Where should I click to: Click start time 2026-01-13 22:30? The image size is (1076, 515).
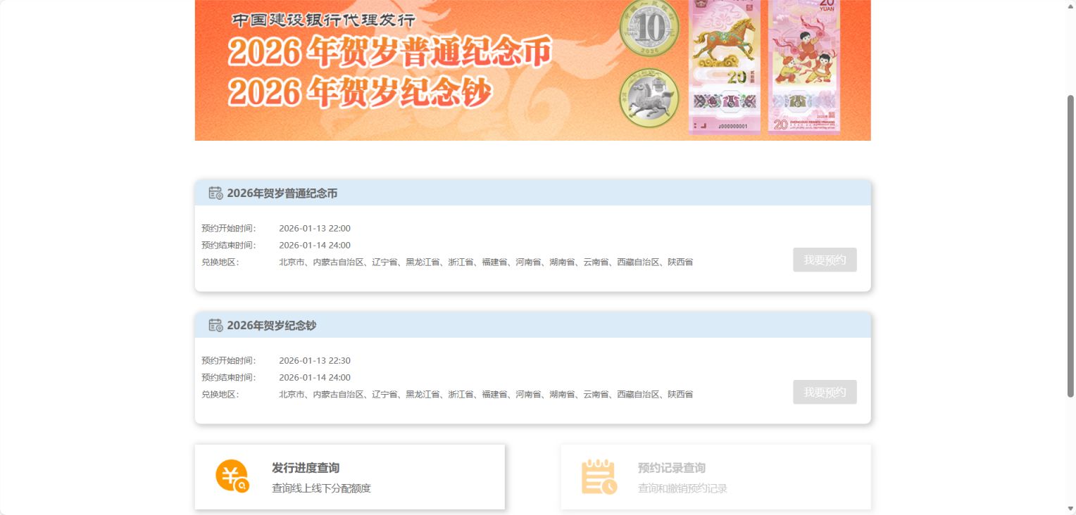(315, 361)
